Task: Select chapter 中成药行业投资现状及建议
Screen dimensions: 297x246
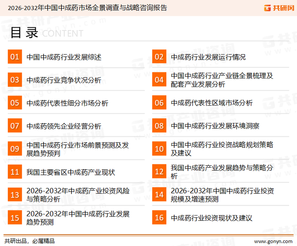Action: click(x=211, y=218)
